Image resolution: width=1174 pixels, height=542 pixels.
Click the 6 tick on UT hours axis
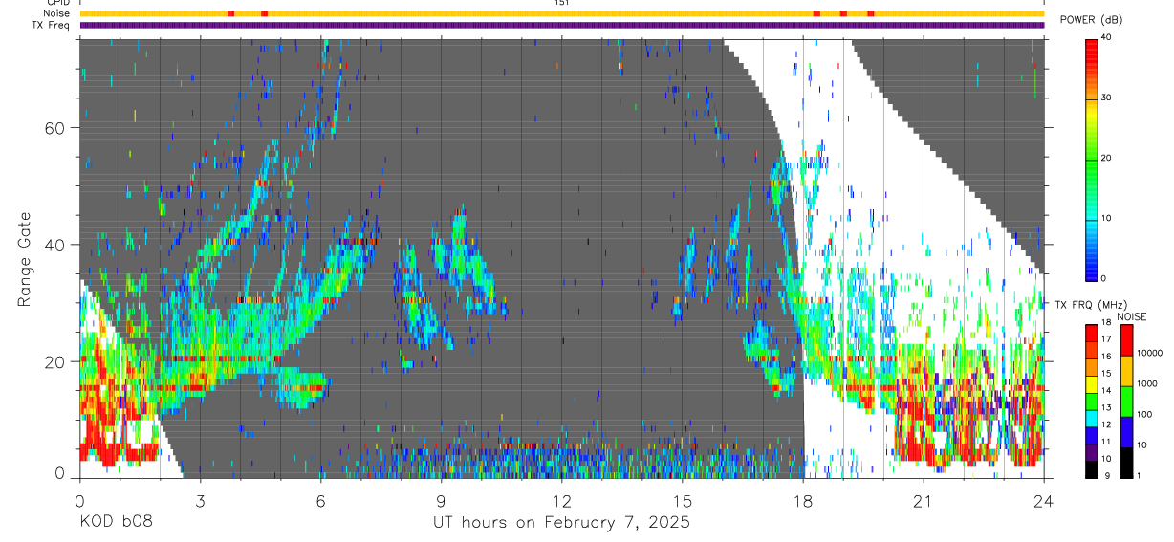pos(320,499)
